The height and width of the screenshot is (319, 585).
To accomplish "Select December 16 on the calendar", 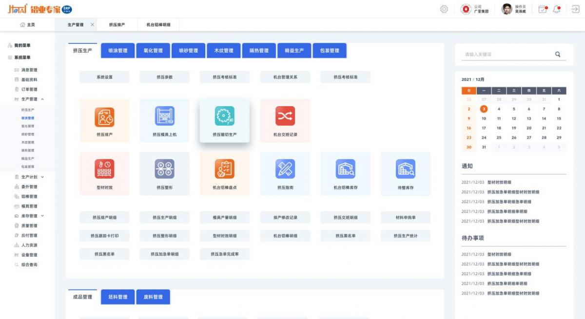I will pyautogui.click(x=469, y=128).
